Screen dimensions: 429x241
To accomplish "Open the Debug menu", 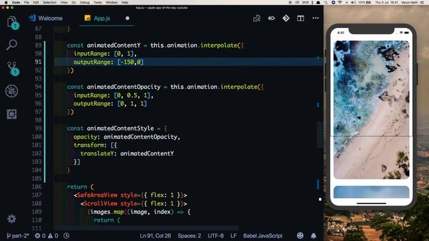I will [84, 2].
